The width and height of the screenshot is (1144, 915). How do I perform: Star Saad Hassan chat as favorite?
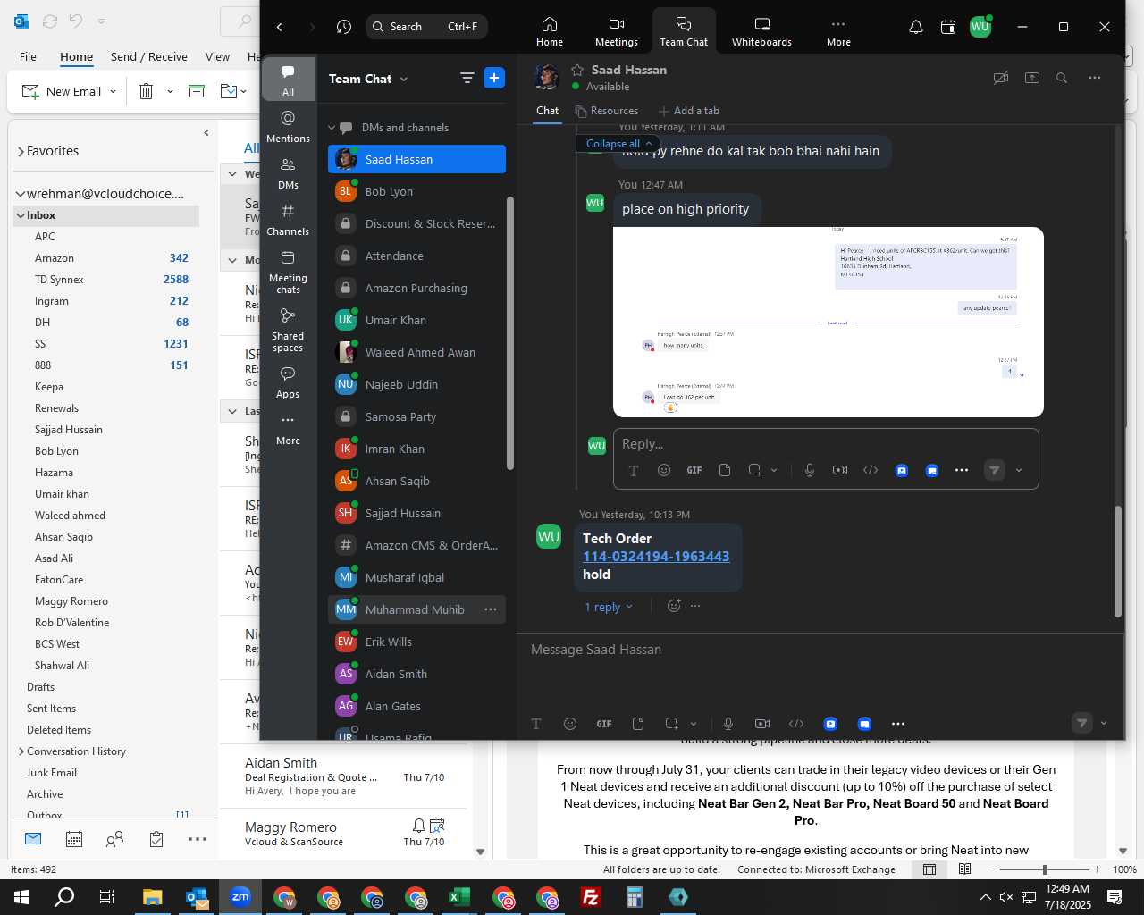pyautogui.click(x=577, y=70)
